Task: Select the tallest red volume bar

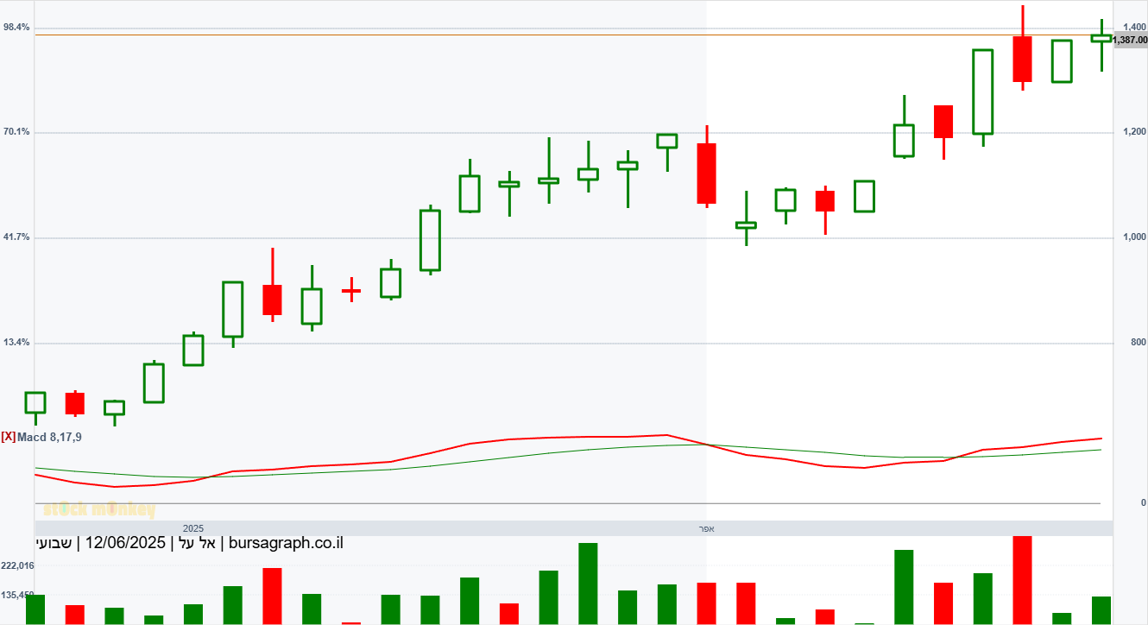Action: point(1022,579)
